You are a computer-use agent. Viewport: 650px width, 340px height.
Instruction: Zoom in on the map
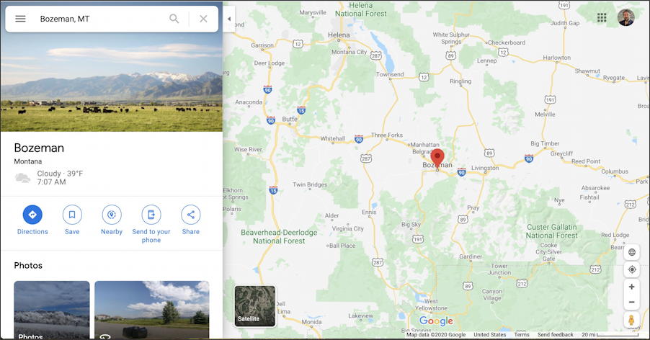[x=632, y=287]
